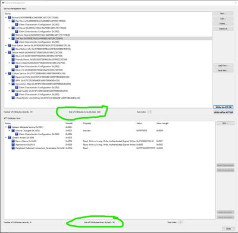Collapse the Cellular Service node

(6, 73)
